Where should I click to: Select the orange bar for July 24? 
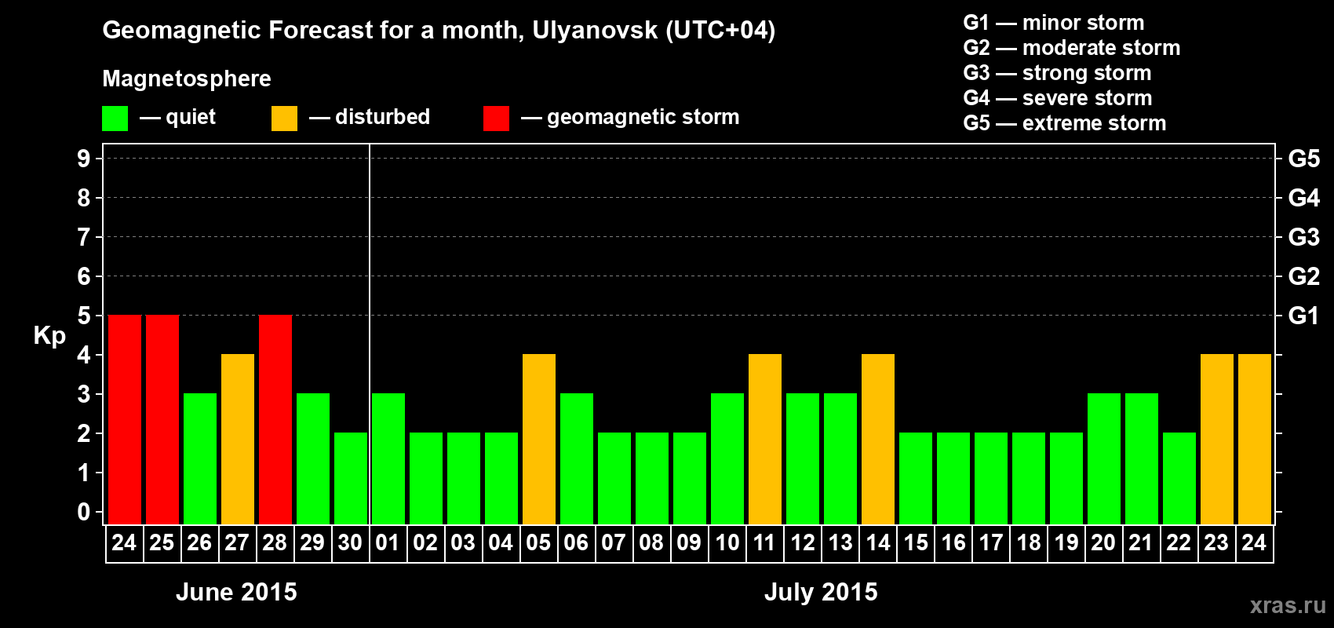1255,439
